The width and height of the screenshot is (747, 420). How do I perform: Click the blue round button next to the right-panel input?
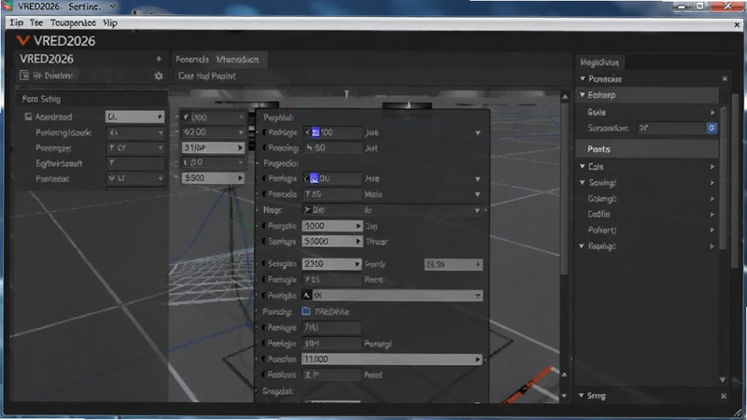click(x=712, y=128)
